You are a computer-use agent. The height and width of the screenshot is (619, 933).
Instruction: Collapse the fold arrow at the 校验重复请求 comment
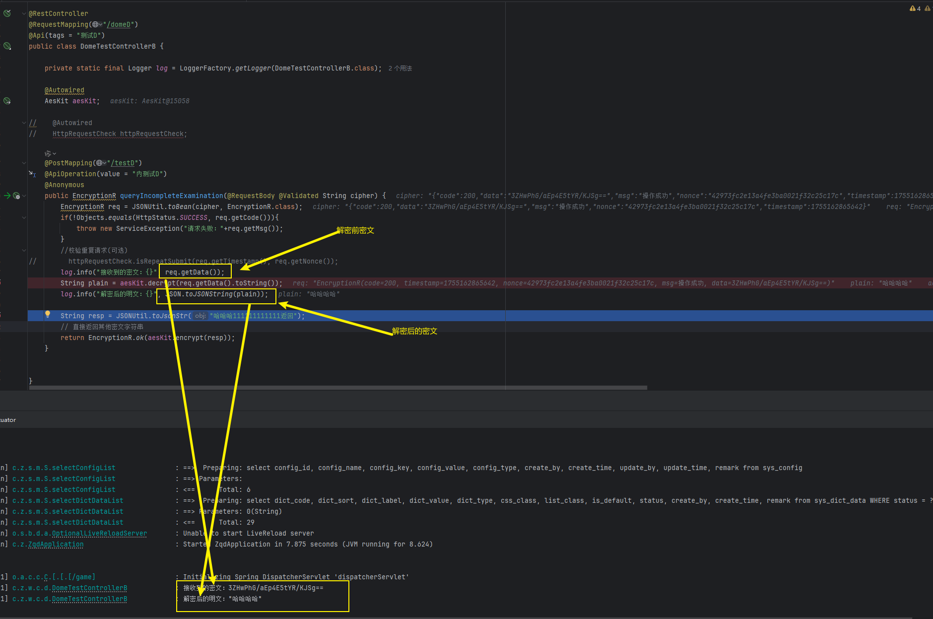[x=24, y=250]
